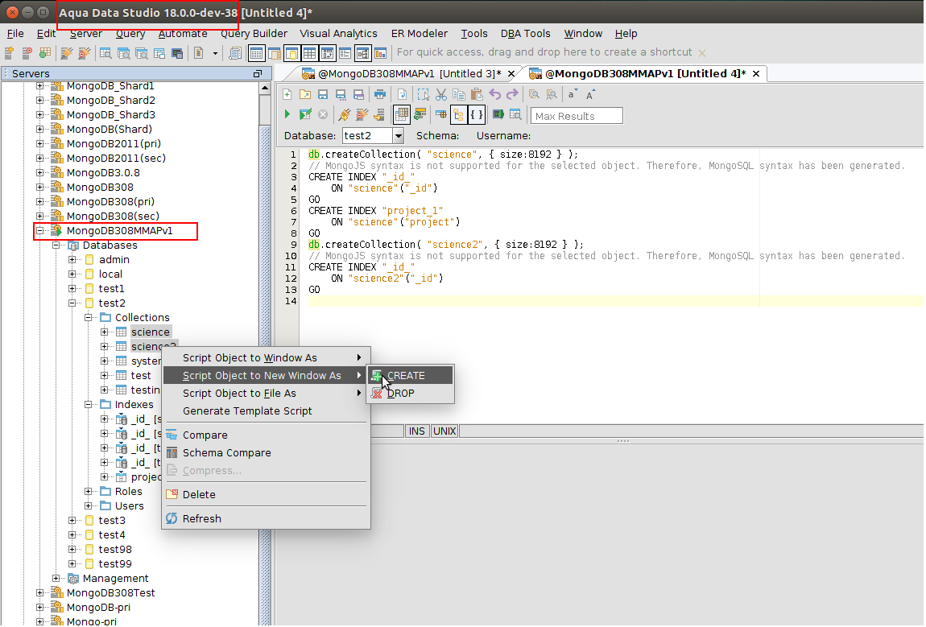Open the DBA Tools menu
The height and width of the screenshot is (627, 926).
(x=526, y=34)
